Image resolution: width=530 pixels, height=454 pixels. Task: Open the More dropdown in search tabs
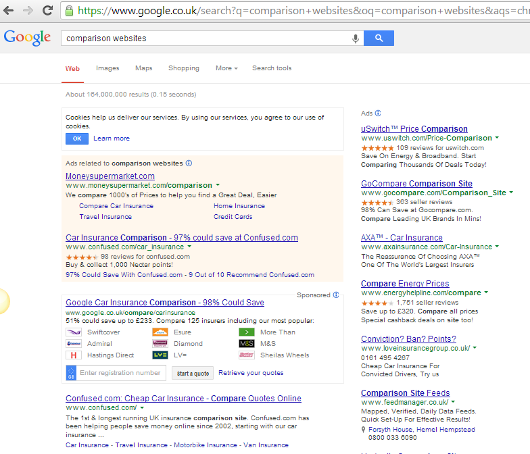pos(227,68)
